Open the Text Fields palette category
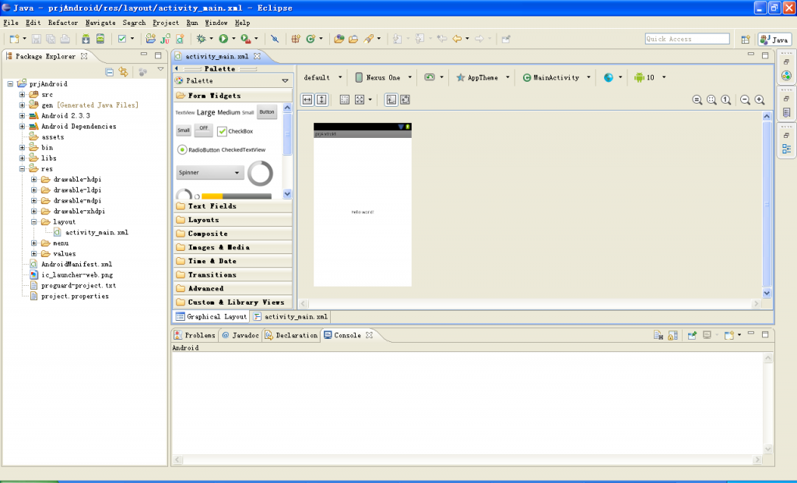797x483 pixels. (x=233, y=206)
